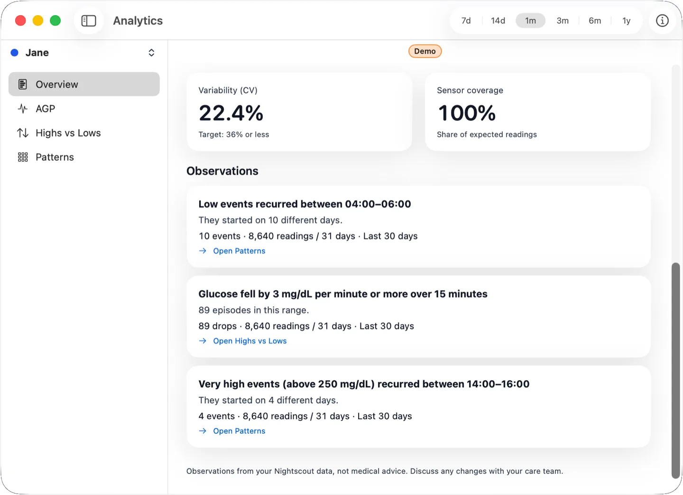The width and height of the screenshot is (683, 495).
Task: Click '89 episodes in this range.' text
Action: [254, 310]
